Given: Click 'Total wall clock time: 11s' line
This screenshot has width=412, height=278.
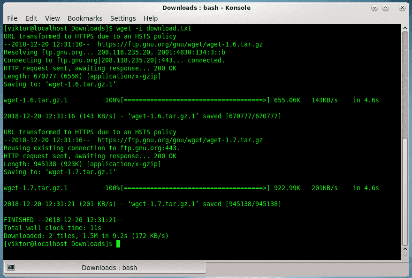Looking at the screenshot, I should 52,228.
